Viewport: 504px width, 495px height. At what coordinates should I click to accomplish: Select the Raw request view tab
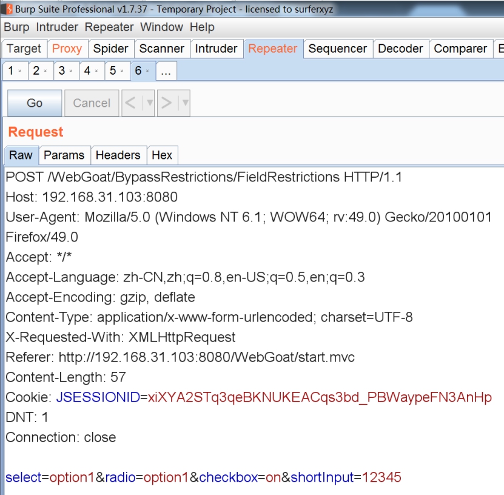click(21, 155)
